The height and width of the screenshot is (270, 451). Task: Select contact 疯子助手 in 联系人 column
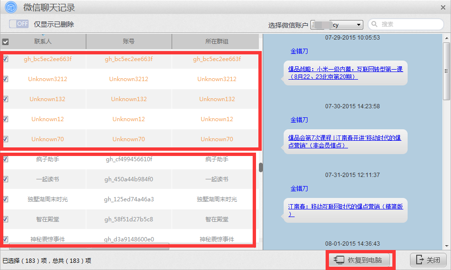[48, 159]
